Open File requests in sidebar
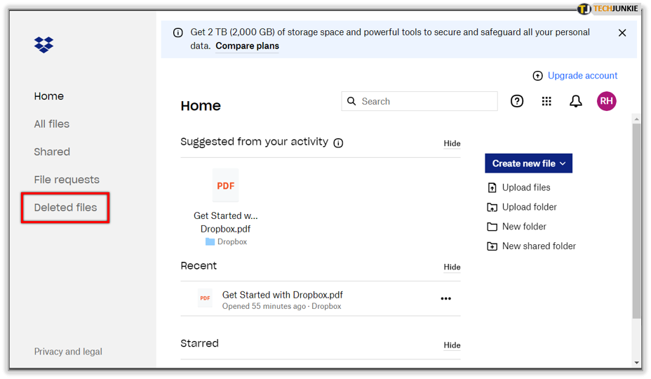This screenshot has width=651, height=379. coord(67,180)
